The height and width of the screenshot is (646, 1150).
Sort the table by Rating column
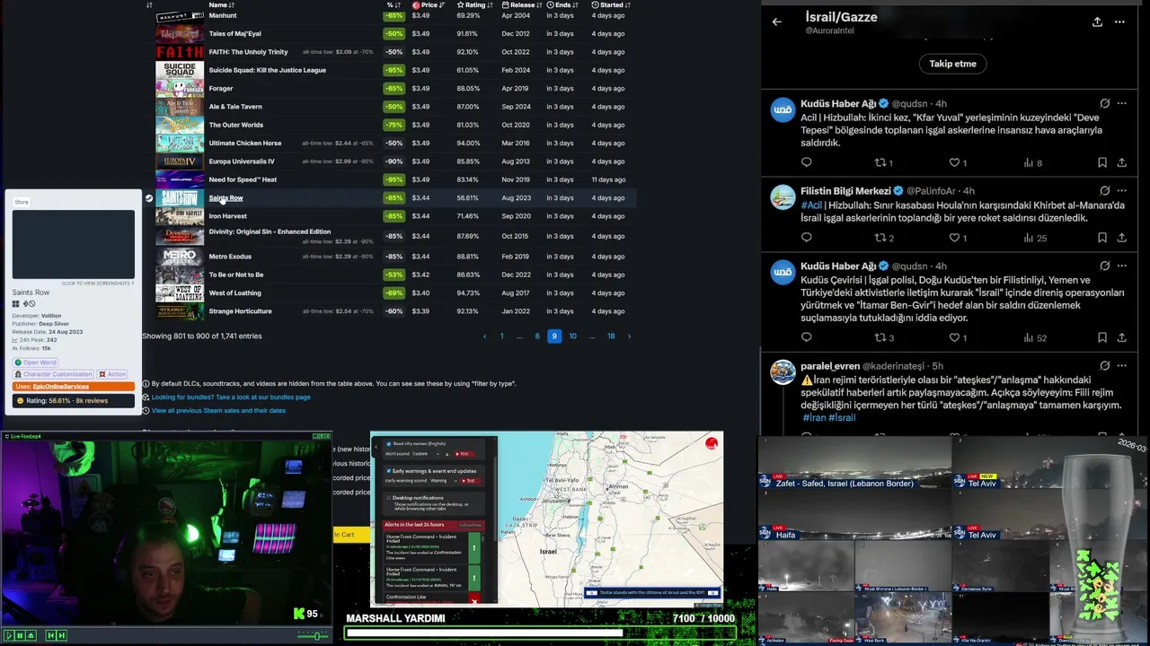[x=475, y=4]
